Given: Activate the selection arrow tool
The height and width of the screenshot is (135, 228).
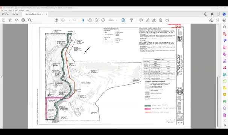Looking at the screenshot, I should point(83,20).
